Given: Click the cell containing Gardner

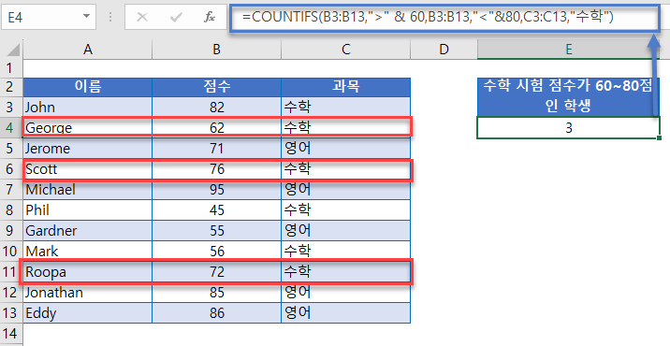Looking at the screenshot, I should click(88, 231).
